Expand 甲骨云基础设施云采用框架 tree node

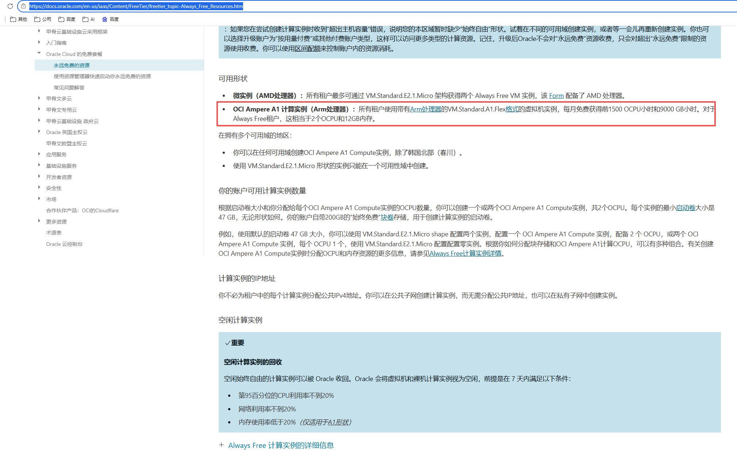39,31
